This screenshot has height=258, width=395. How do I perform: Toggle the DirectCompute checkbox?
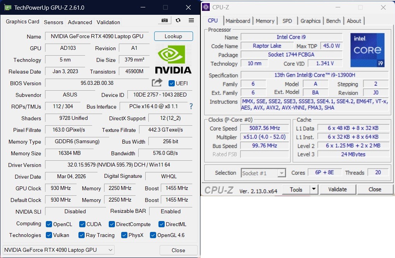coord(112,224)
